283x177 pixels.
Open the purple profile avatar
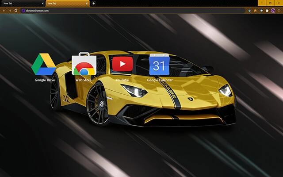coord(273,11)
